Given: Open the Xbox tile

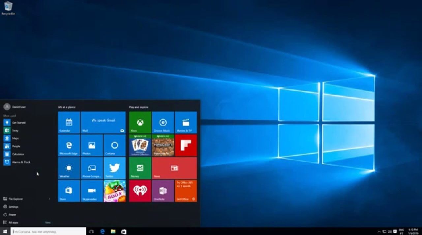Looking at the screenshot, I should [x=140, y=123].
